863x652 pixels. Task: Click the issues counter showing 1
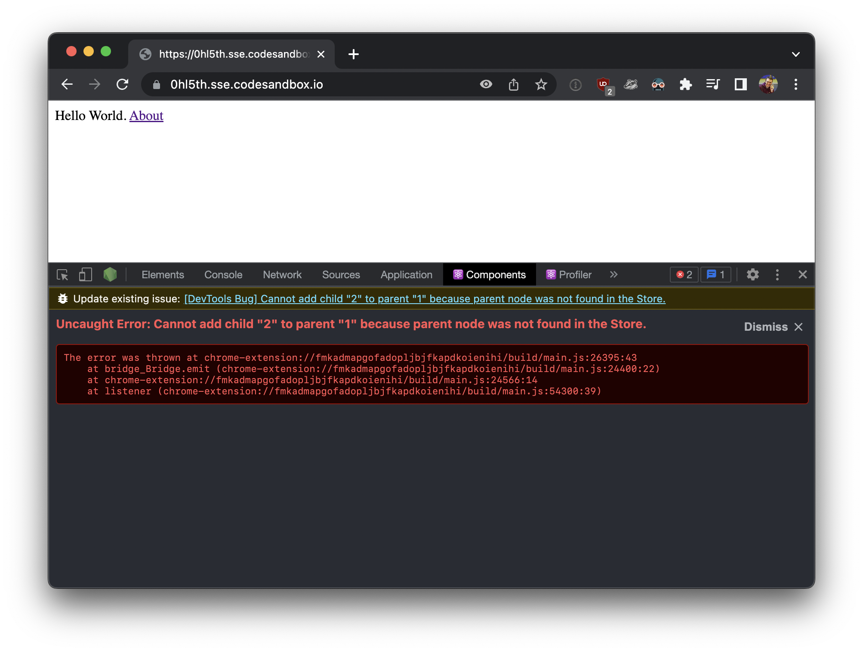(715, 274)
